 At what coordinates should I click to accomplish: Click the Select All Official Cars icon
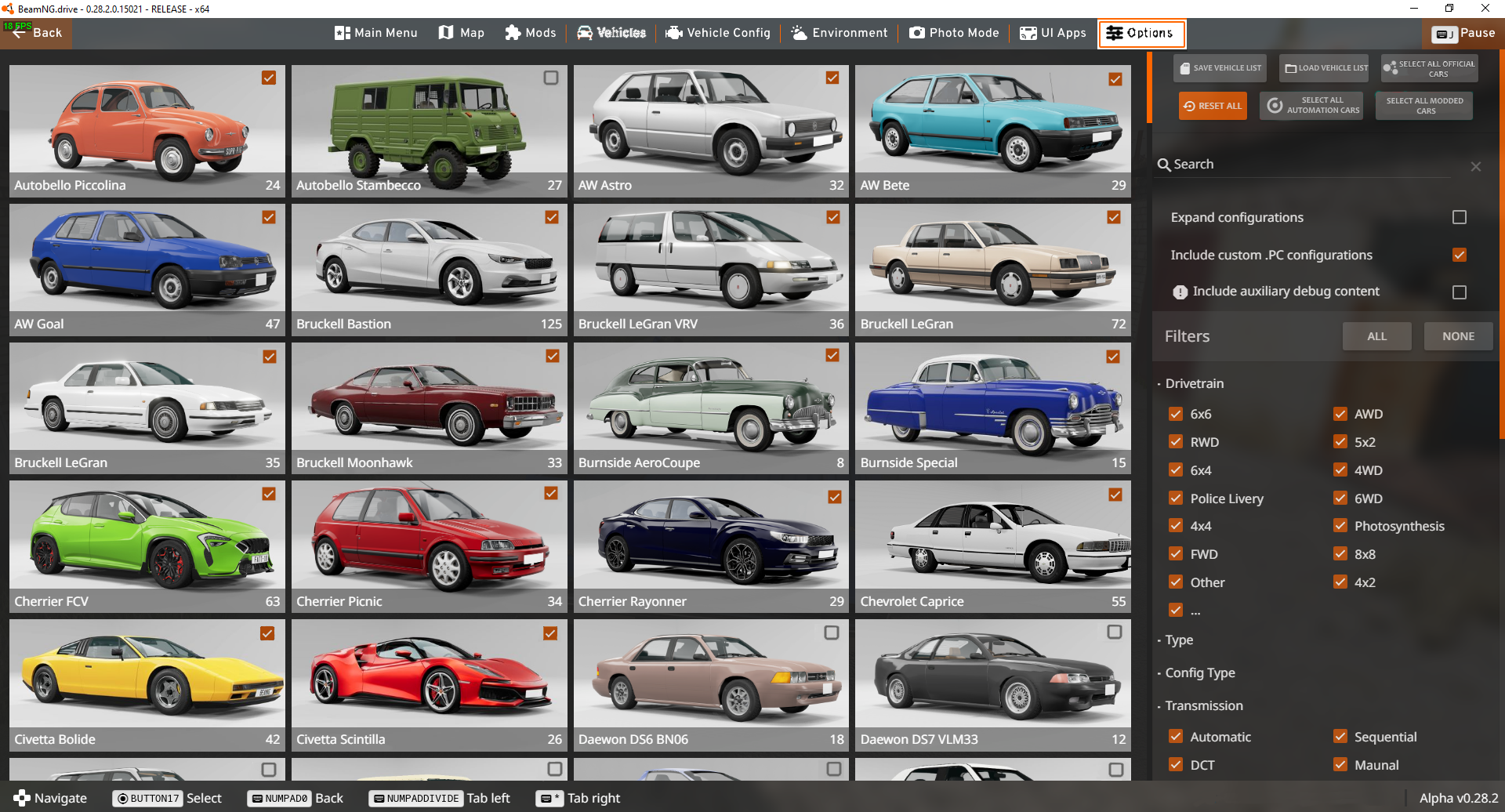[x=1390, y=68]
